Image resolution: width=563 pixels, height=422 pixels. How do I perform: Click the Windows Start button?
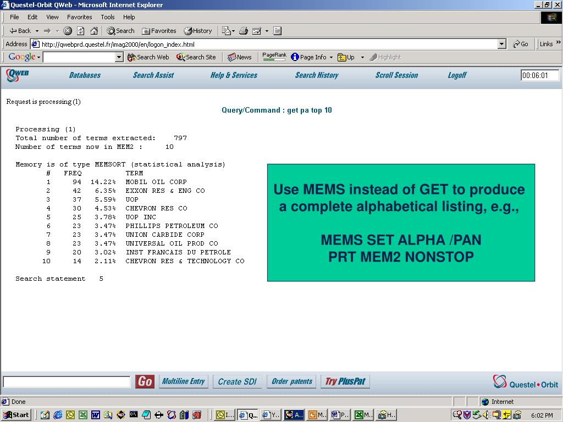tap(16, 415)
